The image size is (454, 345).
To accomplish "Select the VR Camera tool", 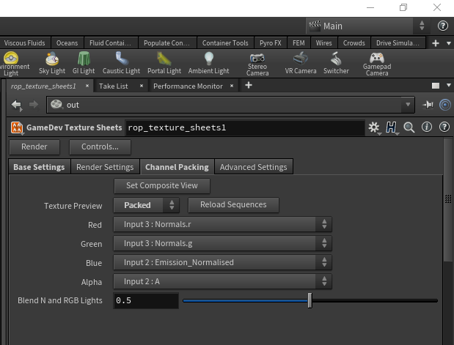I will click(301, 63).
